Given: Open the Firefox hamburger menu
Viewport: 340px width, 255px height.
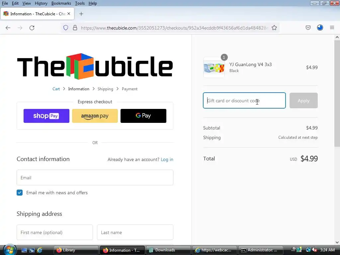Looking at the screenshot, I should pyautogui.click(x=332, y=28).
